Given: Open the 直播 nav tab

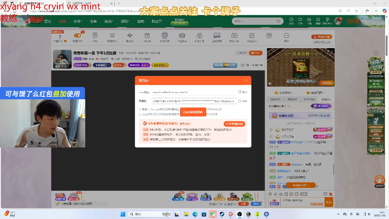Looking at the screenshot, I should click(63, 21).
